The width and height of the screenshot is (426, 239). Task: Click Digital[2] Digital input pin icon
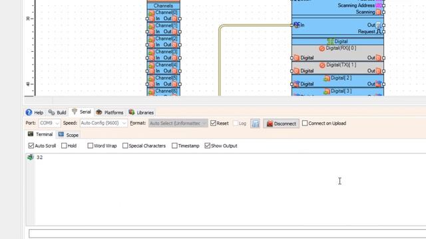296,84
